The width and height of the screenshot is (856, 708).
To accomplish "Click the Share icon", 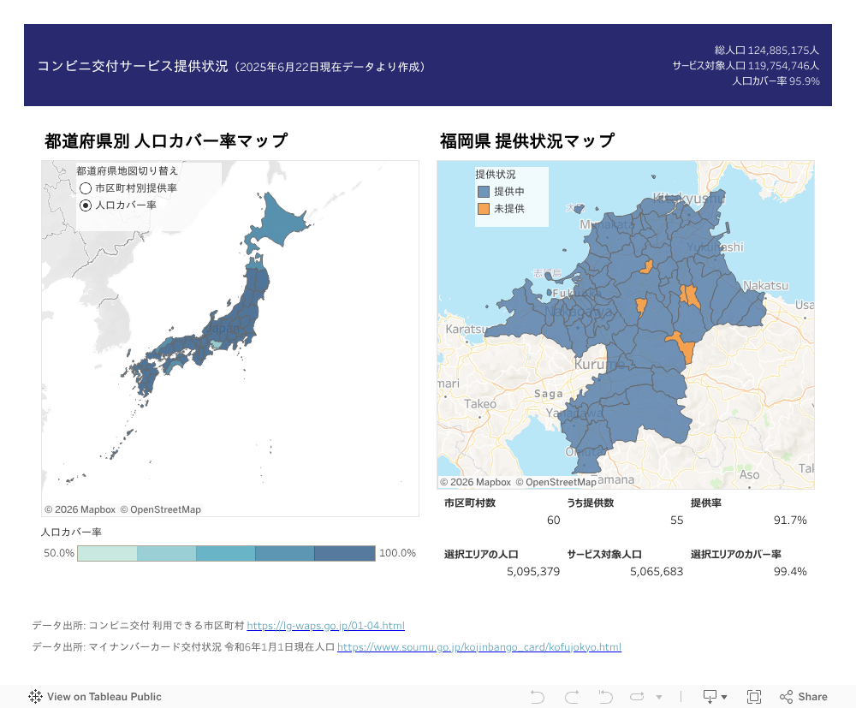I will pyautogui.click(x=804, y=697).
